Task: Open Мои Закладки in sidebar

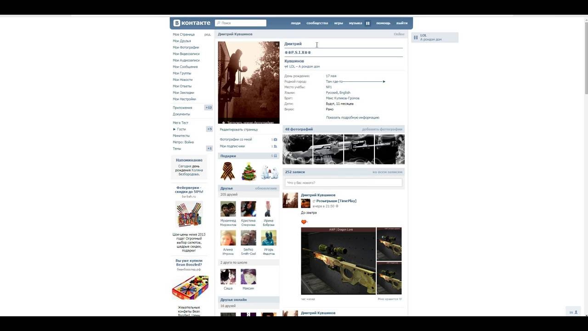Action: click(x=184, y=92)
